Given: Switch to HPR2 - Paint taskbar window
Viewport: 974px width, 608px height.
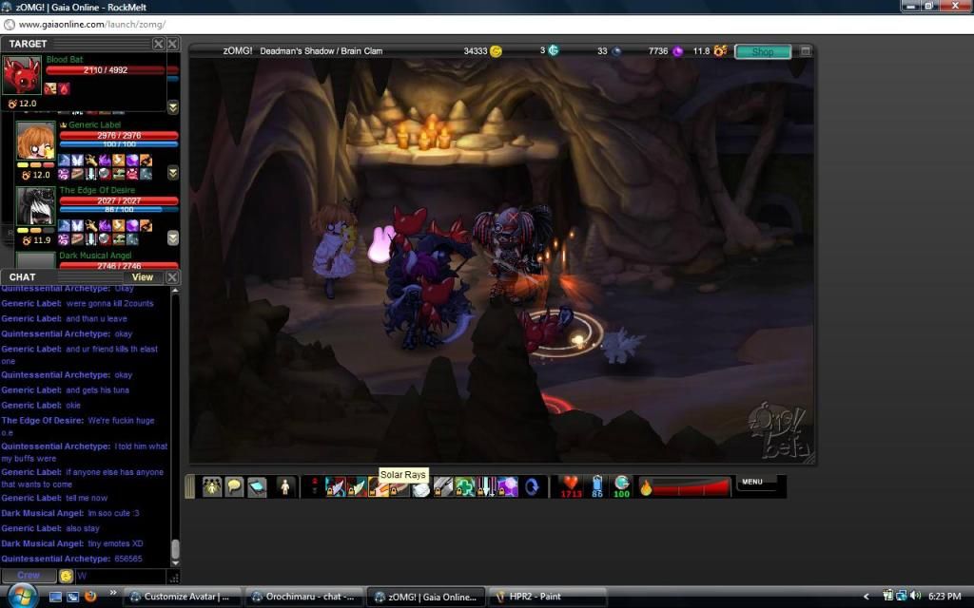Looking at the screenshot, I should [548, 597].
